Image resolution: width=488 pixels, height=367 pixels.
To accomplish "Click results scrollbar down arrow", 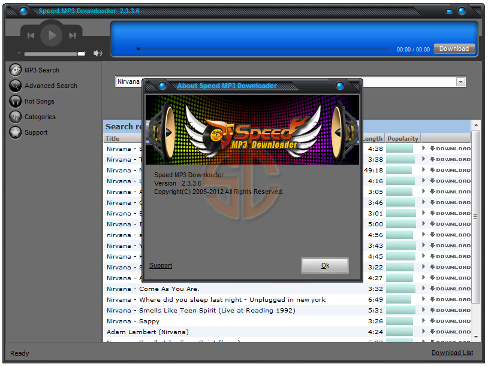I will tap(476, 337).
